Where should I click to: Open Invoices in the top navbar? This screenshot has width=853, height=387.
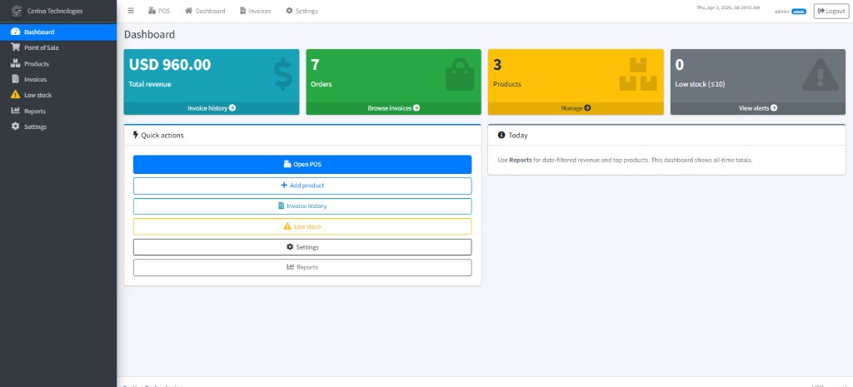point(255,11)
